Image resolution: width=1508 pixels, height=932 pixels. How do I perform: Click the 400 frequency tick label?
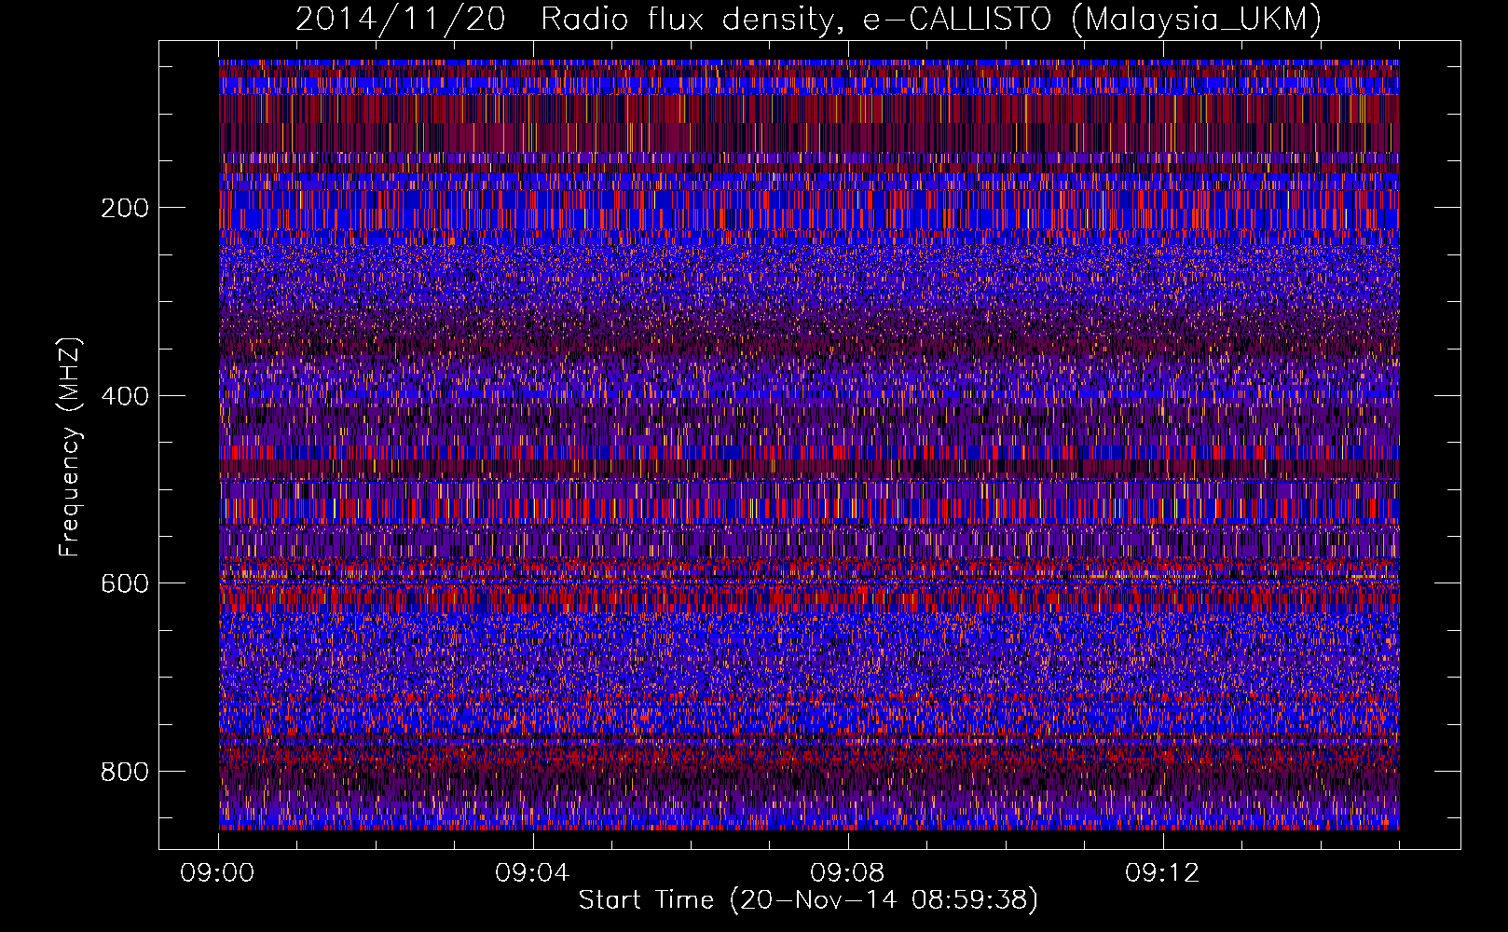click(x=125, y=396)
